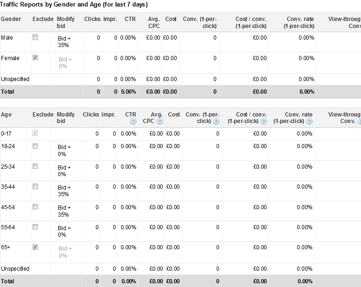Edit bid modifier for ages 55-64
Viewport: 361px width, 287px height.
[x=64, y=231]
